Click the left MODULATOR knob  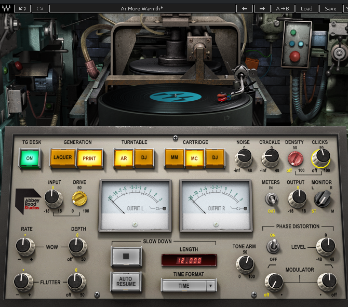pos(274,282)
